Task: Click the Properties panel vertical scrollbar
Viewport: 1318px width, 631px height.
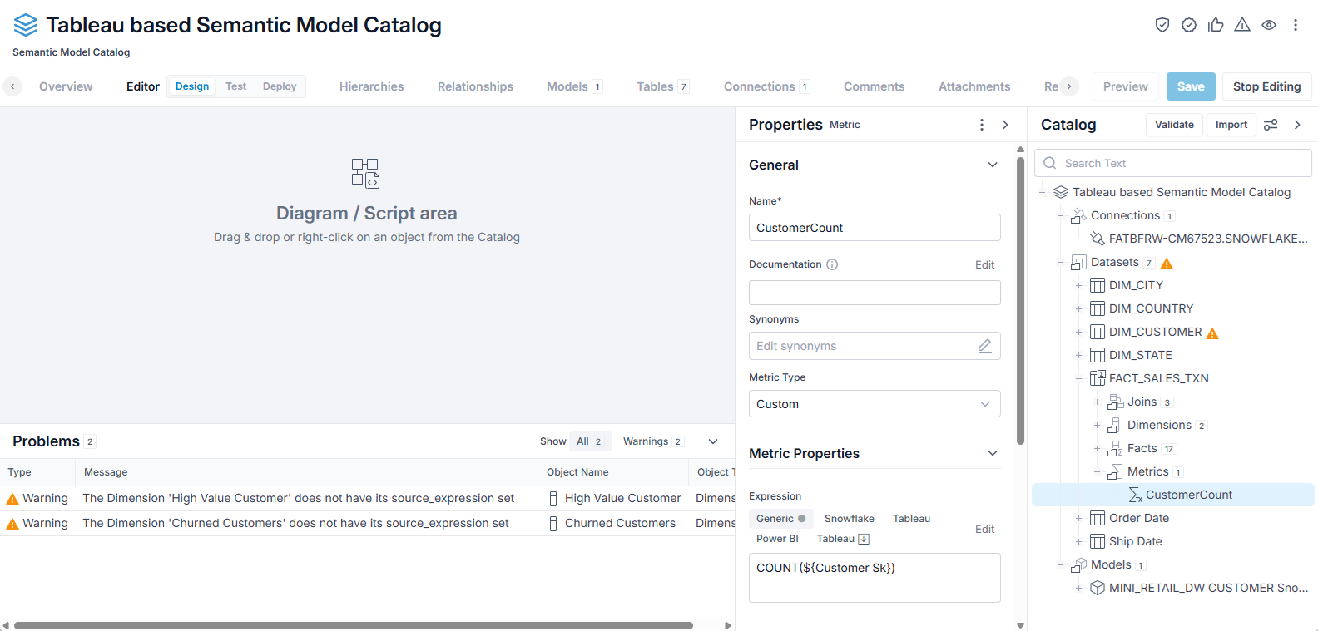Action: tap(1020, 300)
